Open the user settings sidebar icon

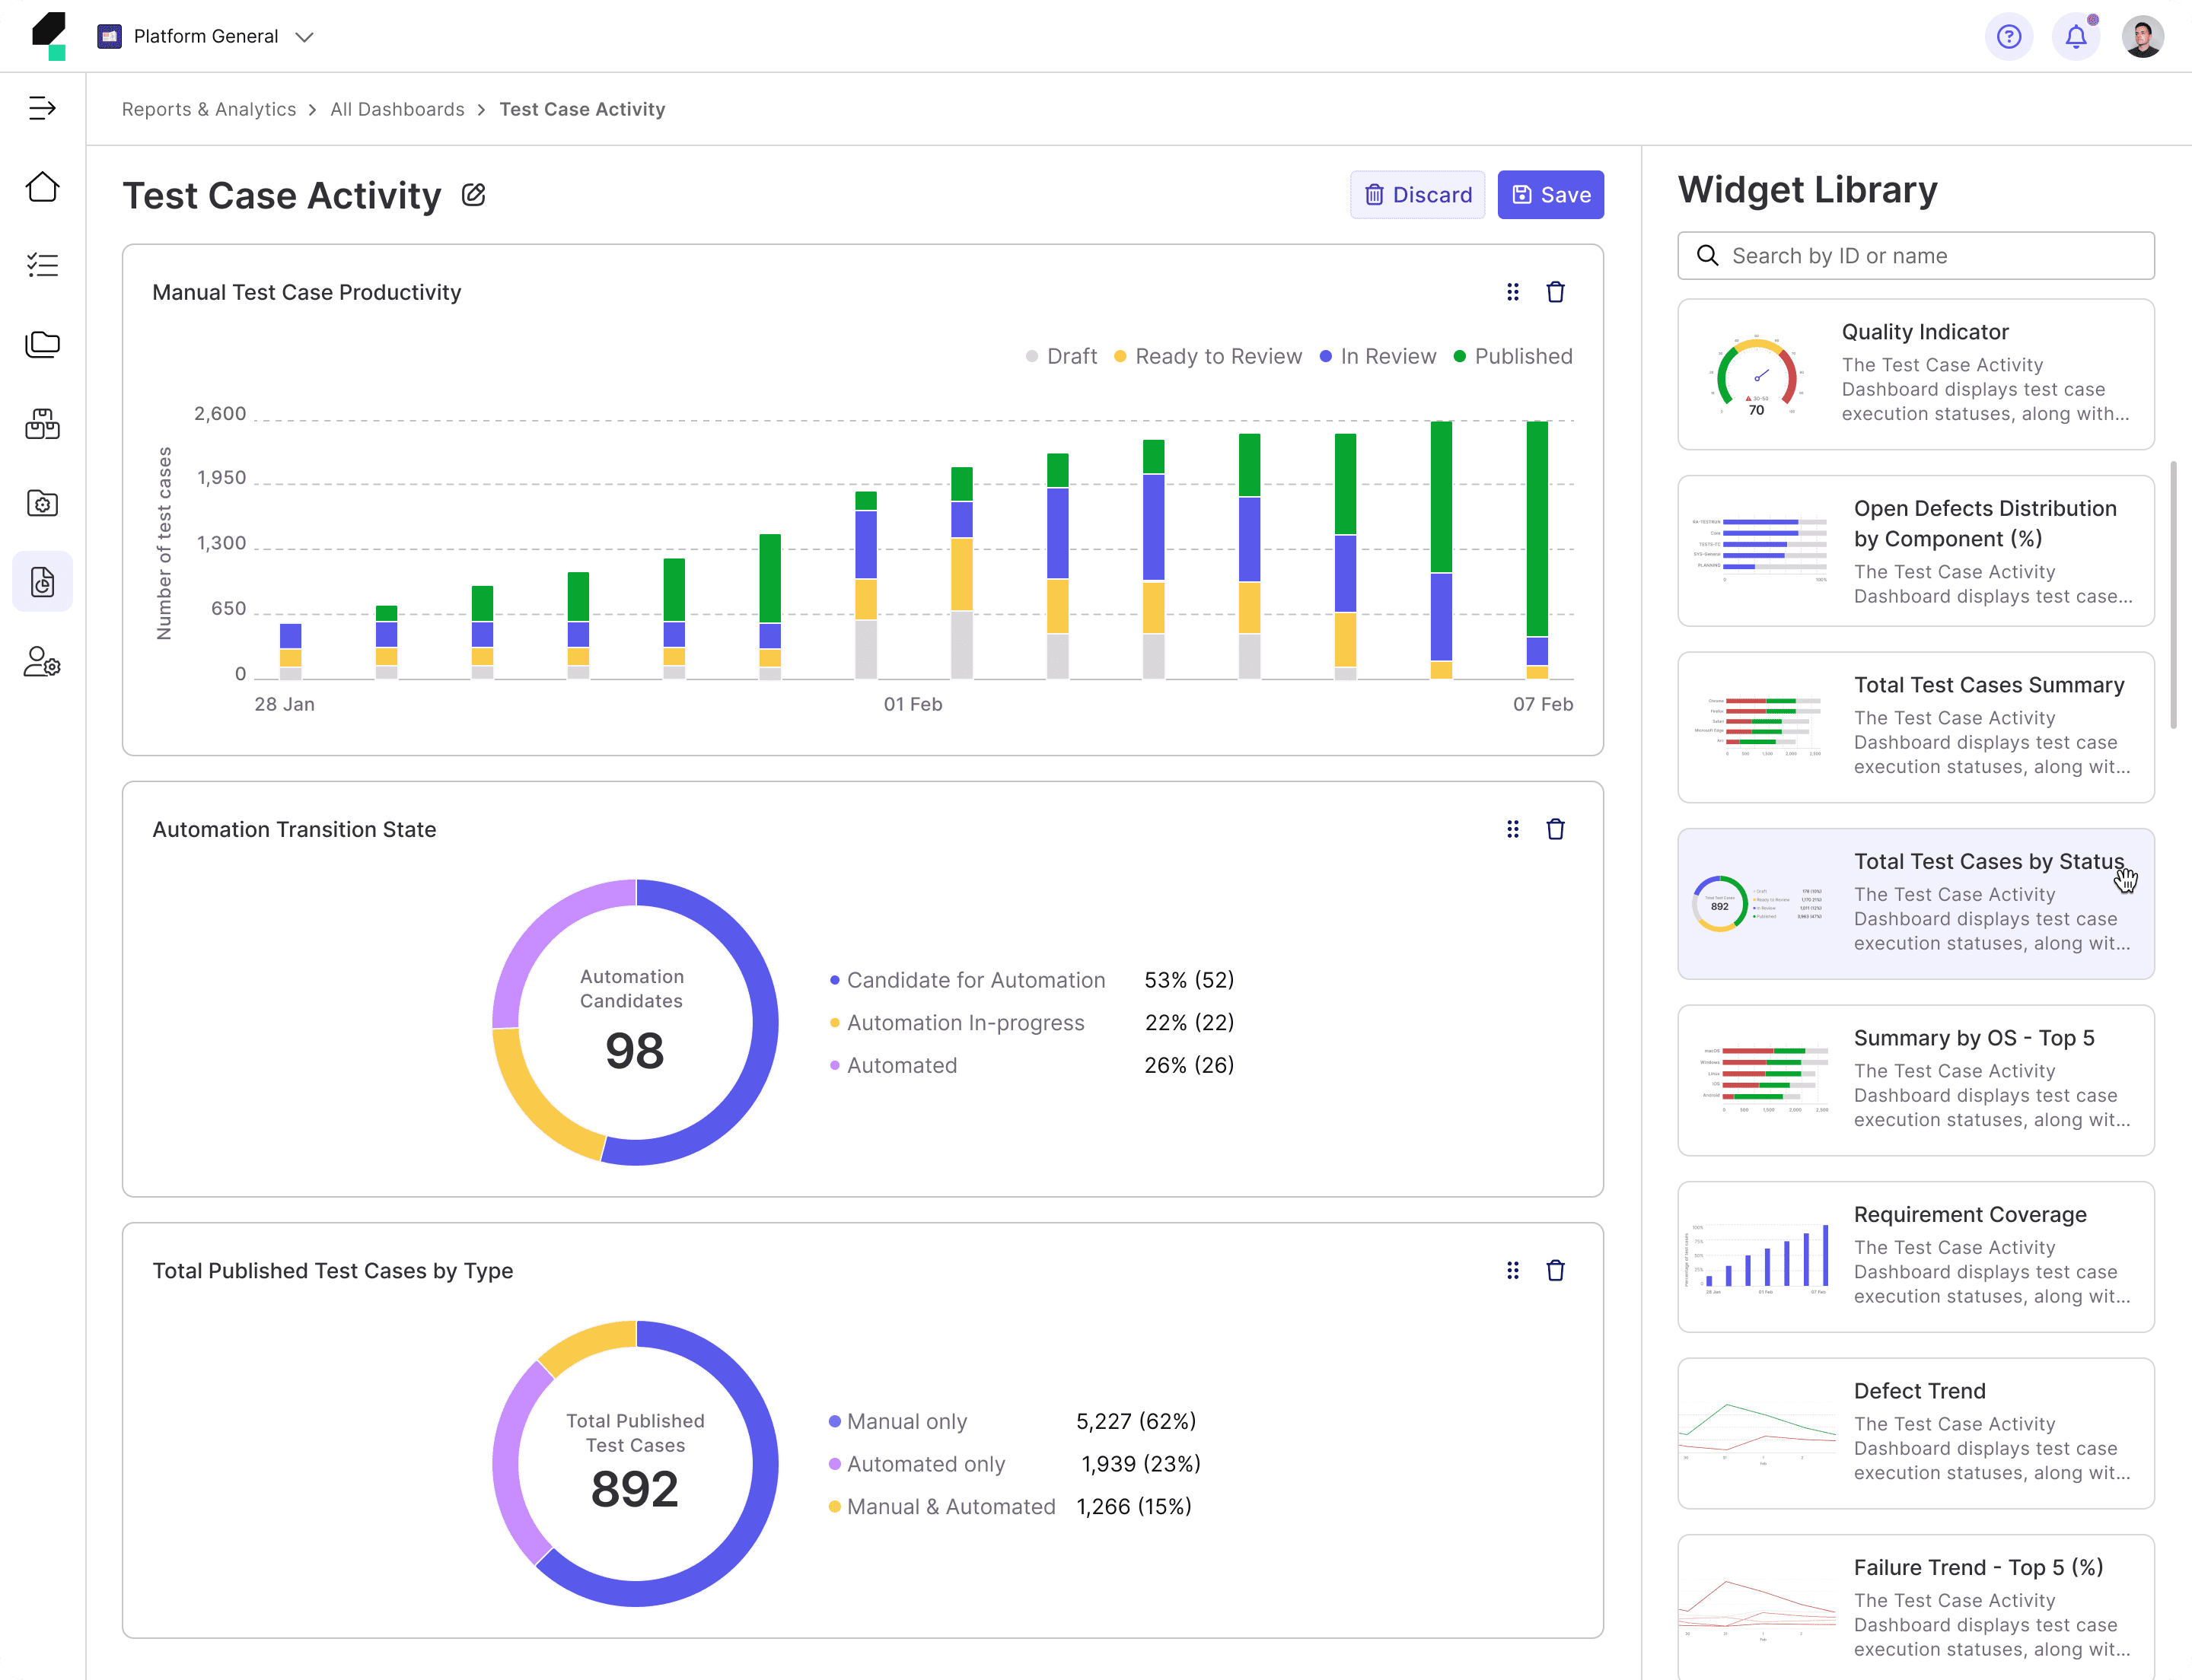(x=42, y=662)
